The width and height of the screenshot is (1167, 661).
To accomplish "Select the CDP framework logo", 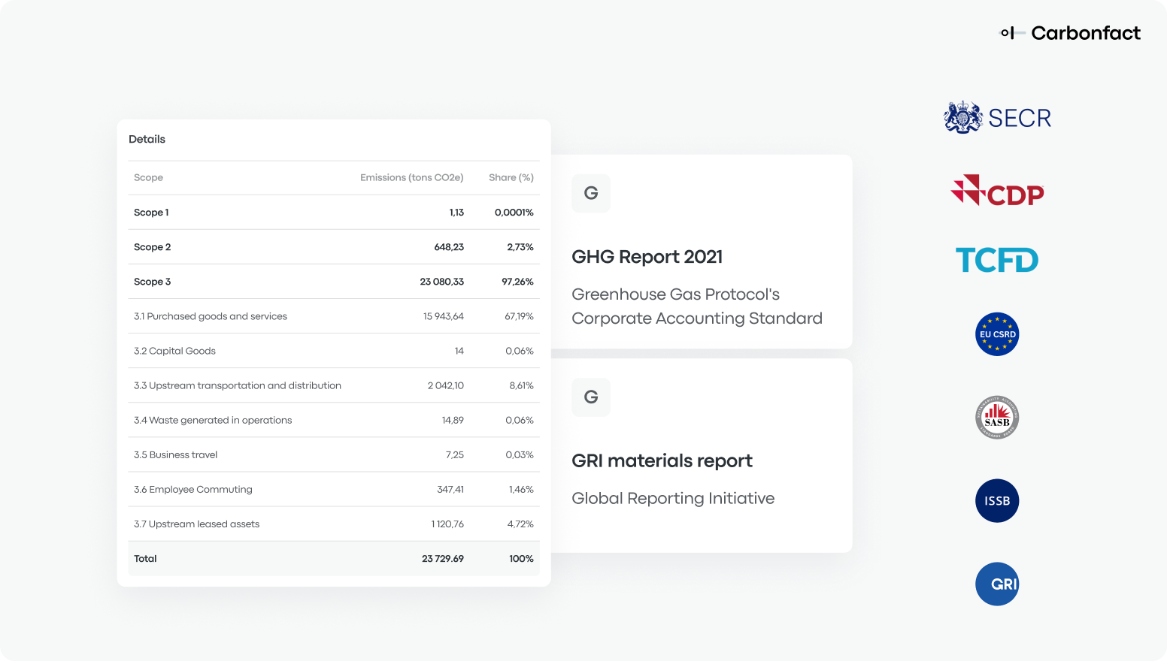I will coord(998,191).
